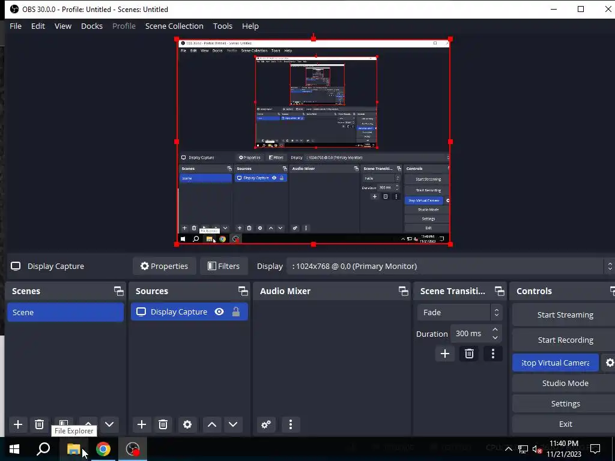
Task: Open the Scene Collection menu
Action: coord(174,26)
